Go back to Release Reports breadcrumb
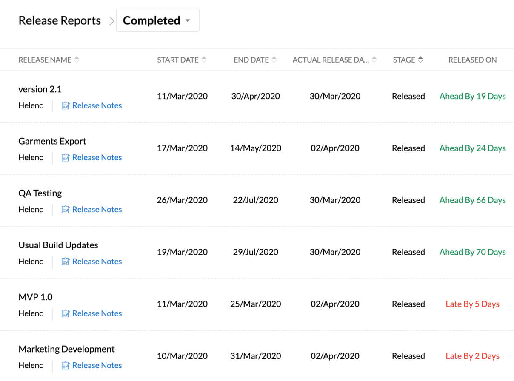The height and width of the screenshot is (381, 514). [60, 20]
